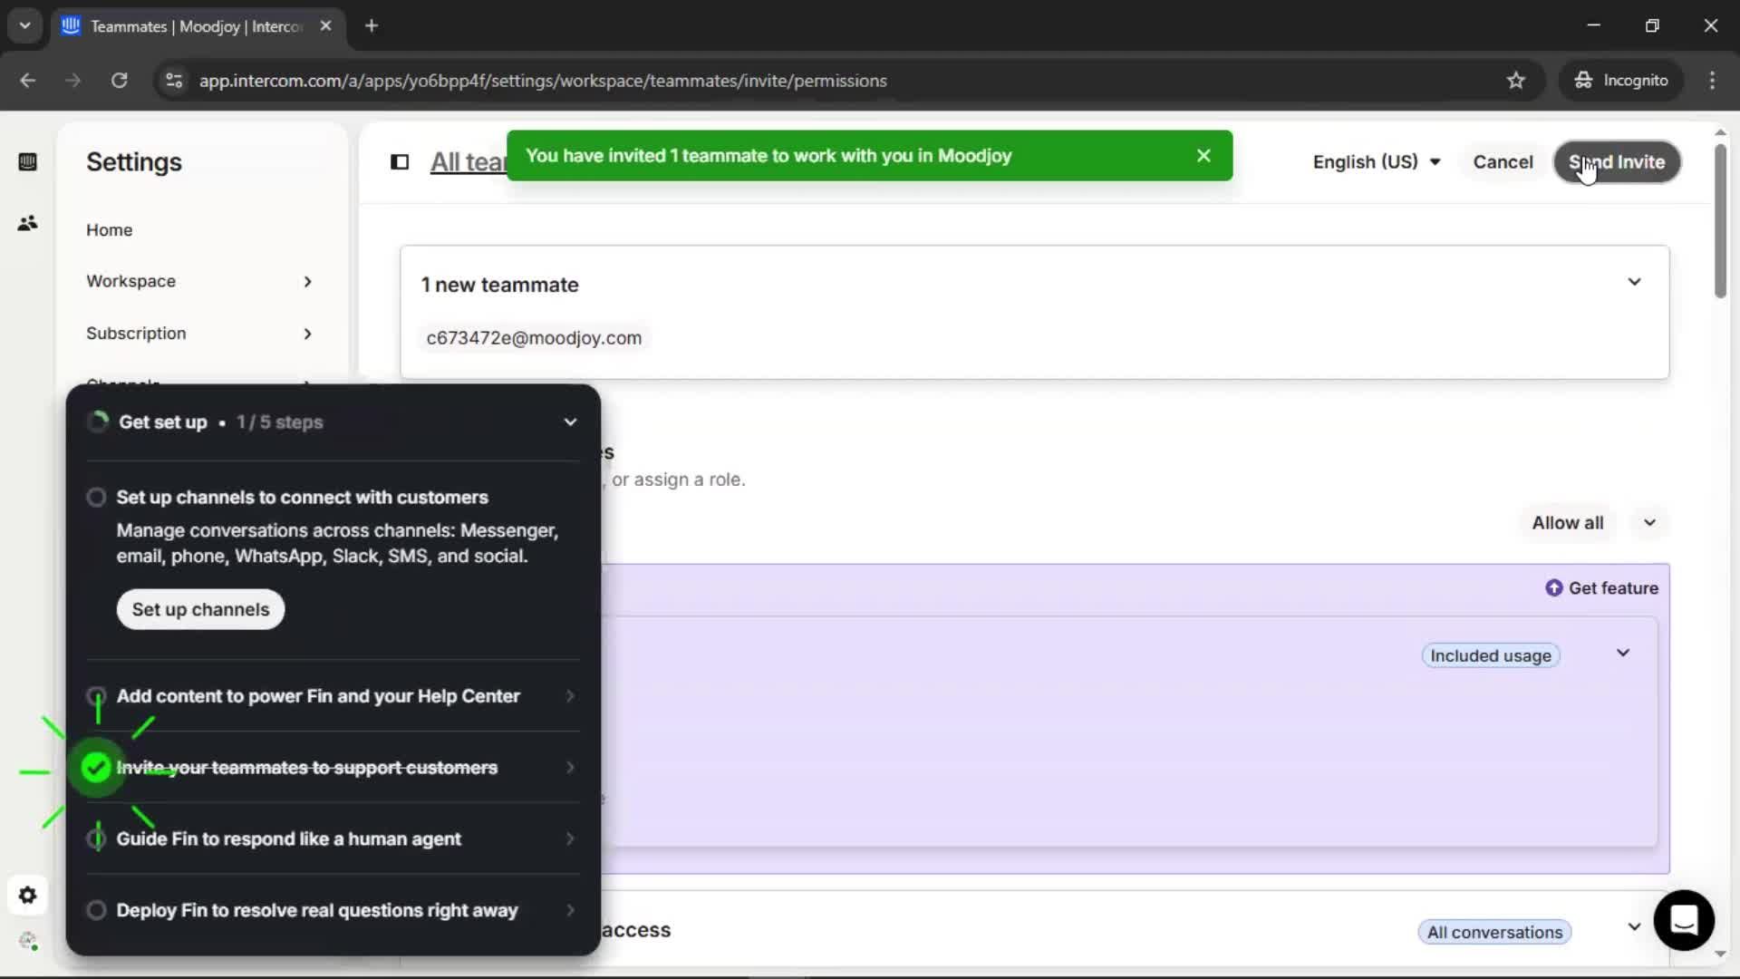Click the c673472e@moodjoy.com email chip
Screen dimensions: 1740x979
(x=534, y=338)
